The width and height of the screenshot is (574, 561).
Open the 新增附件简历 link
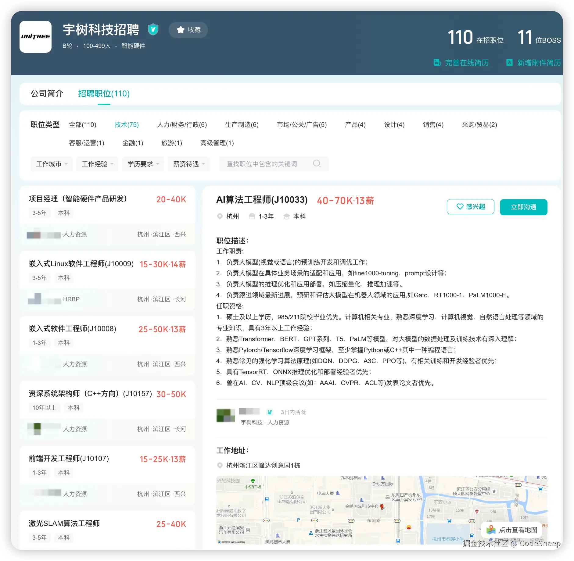pos(539,63)
